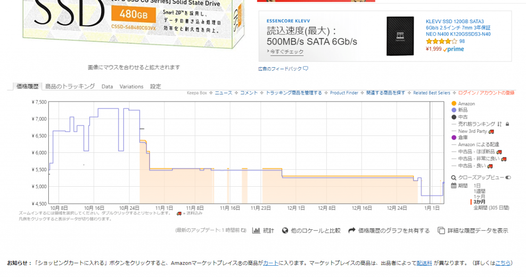Toggle Amazon price line in legend
This screenshot has width=526, height=277.
coord(463,104)
